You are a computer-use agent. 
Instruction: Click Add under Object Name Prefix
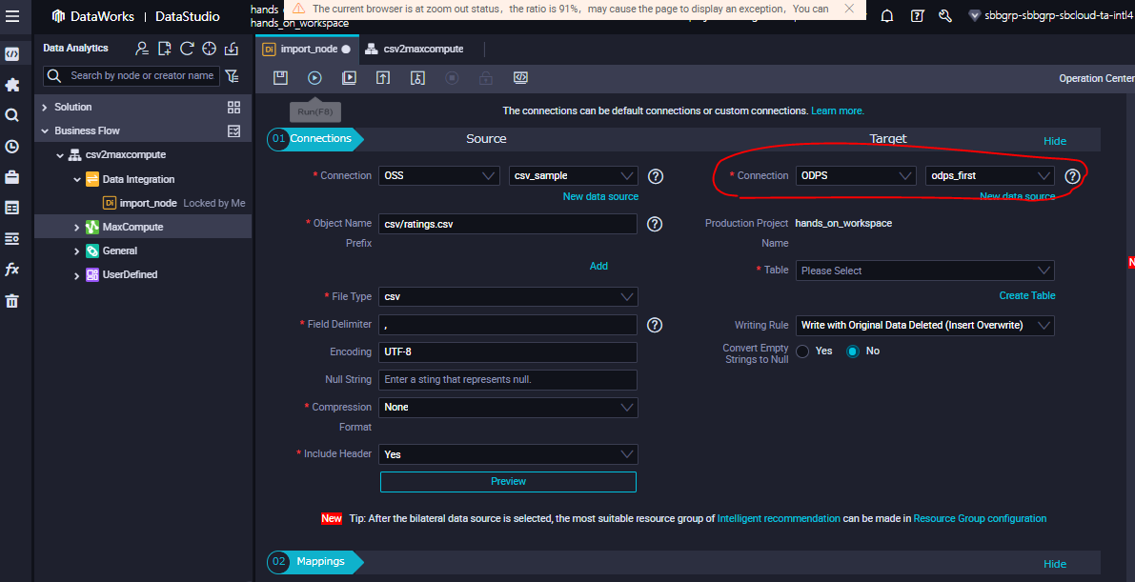[598, 267]
